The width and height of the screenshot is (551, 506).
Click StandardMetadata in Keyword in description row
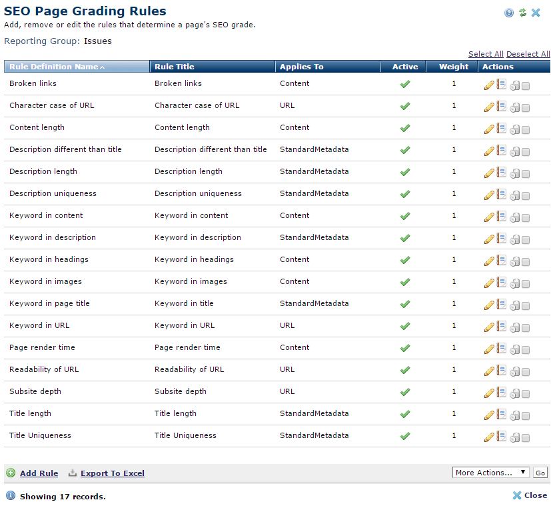tap(314, 237)
